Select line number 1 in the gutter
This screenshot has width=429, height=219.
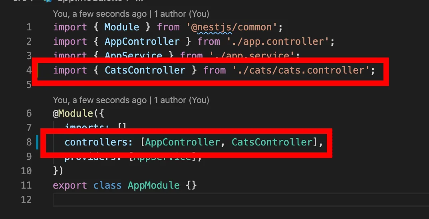29,27
